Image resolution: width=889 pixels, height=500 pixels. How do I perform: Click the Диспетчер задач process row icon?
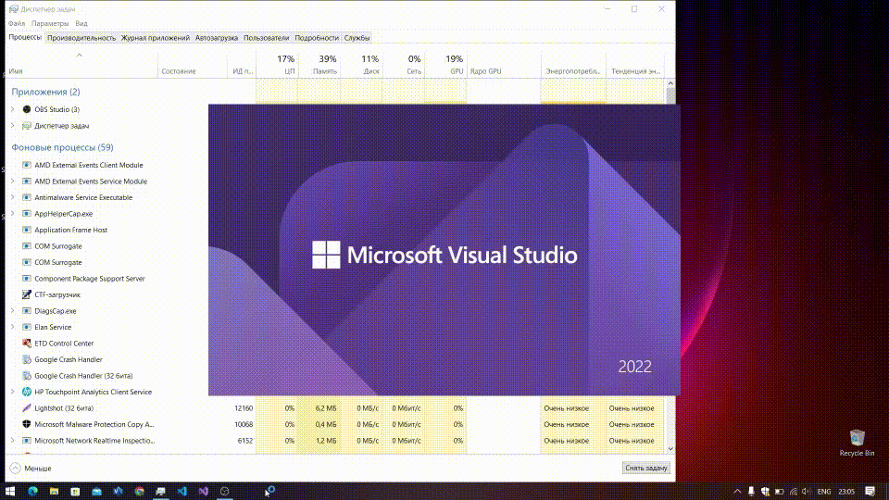27,126
